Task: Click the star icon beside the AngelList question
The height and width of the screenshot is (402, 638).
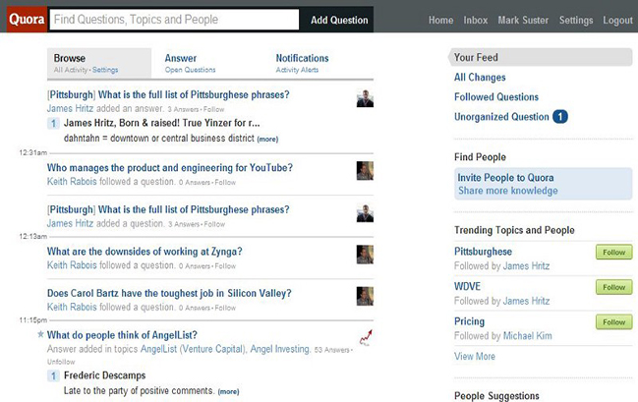Action: pyautogui.click(x=40, y=334)
